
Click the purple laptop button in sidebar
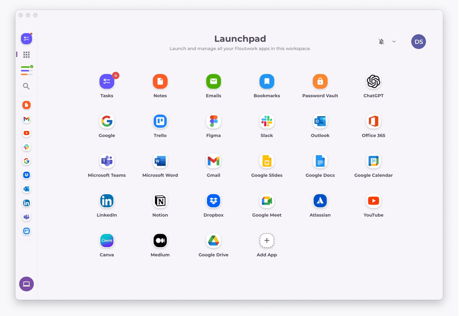click(x=26, y=284)
